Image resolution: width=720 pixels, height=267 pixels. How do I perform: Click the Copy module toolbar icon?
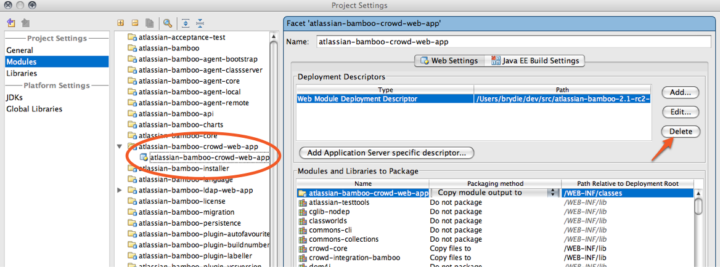coord(149,23)
